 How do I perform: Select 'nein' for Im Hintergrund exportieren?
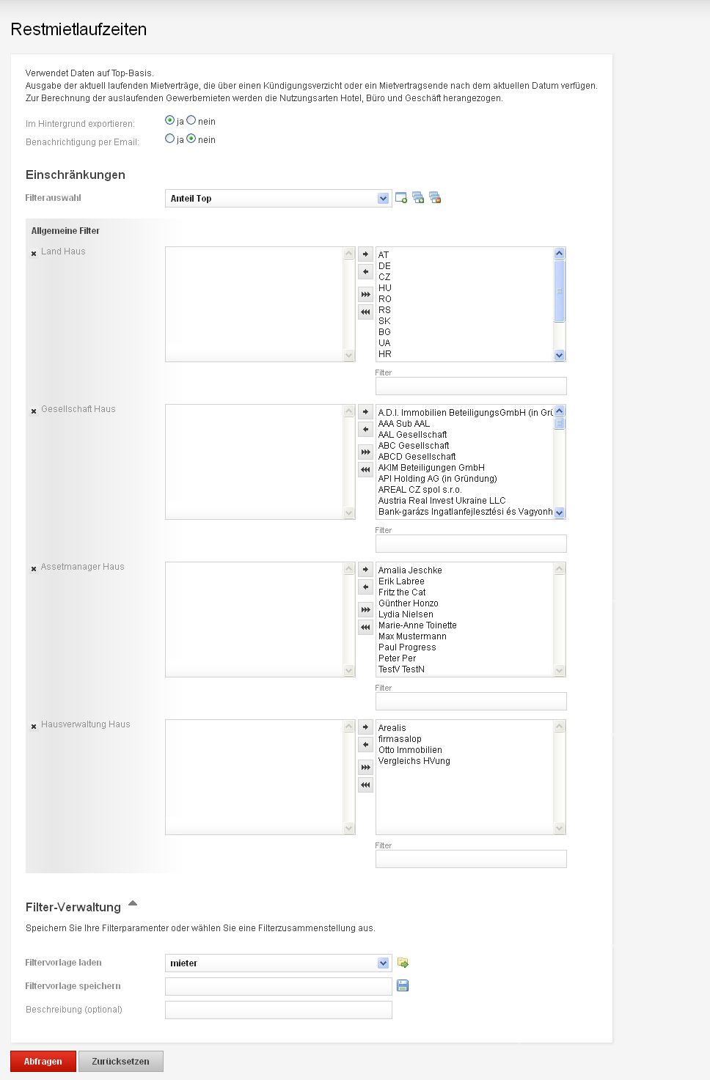(191, 120)
